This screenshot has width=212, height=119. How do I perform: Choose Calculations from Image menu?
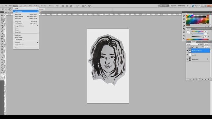(26, 39)
